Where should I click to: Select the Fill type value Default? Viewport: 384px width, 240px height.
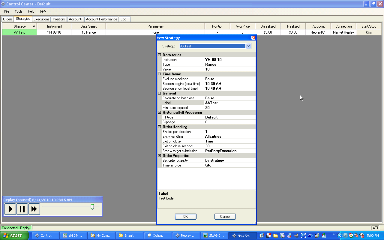(230, 117)
